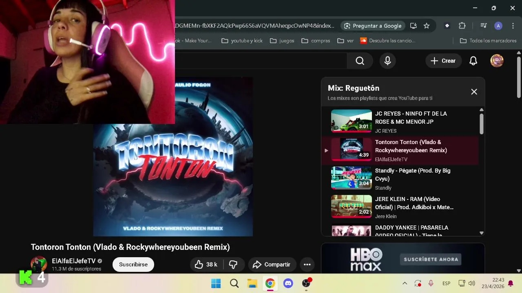Open the Crear menu
The image size is (522, 293).
pos(443,61)
